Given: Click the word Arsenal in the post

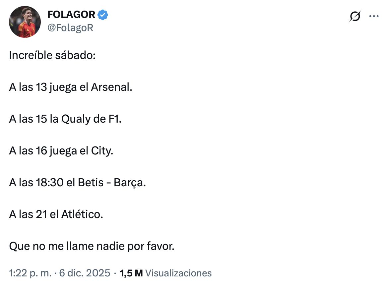Looking at the screenshot, I should (x=111, y=87).
